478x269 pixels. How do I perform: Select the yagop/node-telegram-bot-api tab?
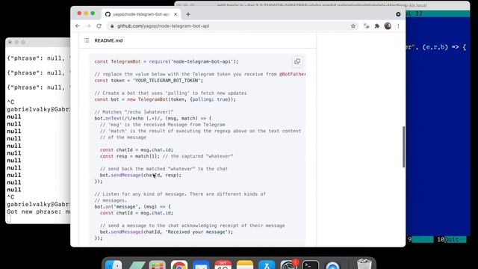click(x=141, y=14)
